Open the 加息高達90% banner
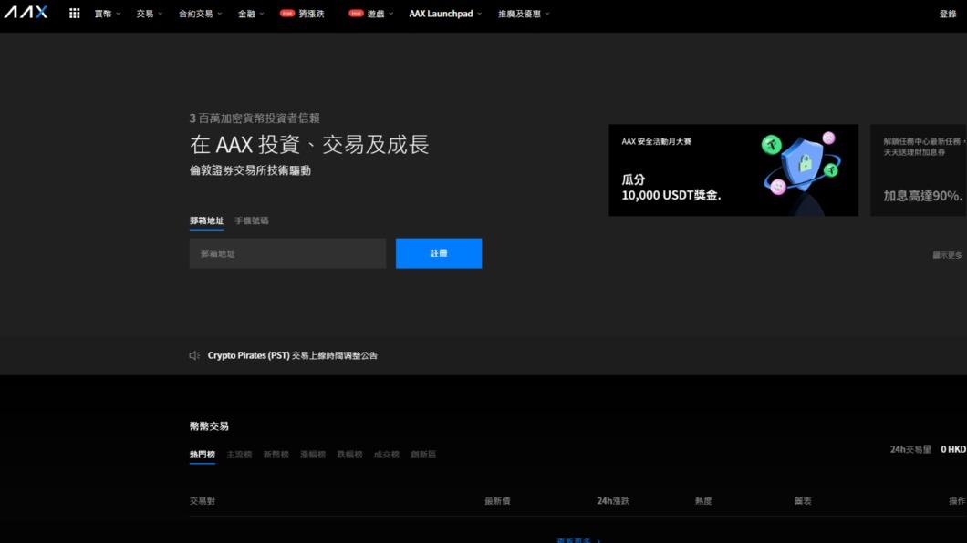Viewport: 967px width, 543px height. 919,170
